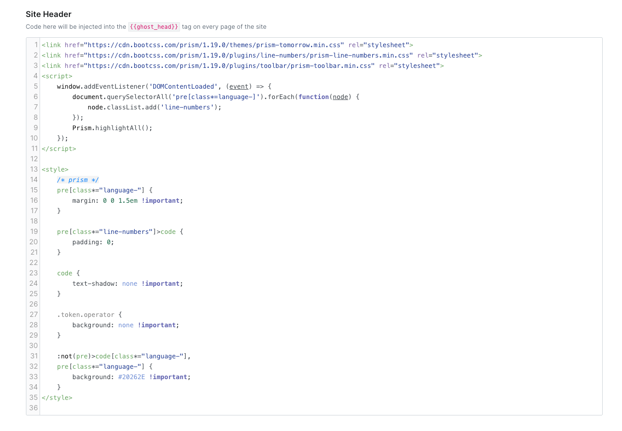Click the document.querySelectorAll code line
This screenshot has width=622, height=431.
[x=216, y=97]
